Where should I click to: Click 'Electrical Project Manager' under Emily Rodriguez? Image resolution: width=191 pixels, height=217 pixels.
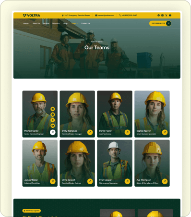click(x=72, y=134)
